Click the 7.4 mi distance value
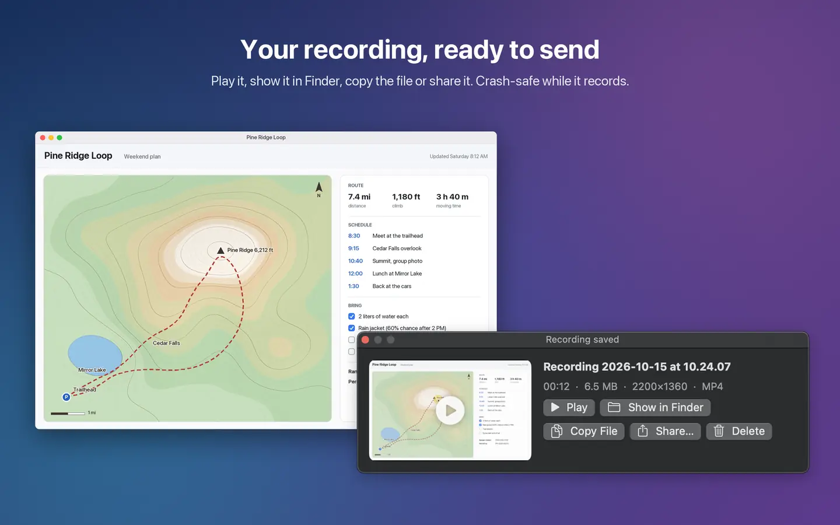Screen dimensions: 840x525 pyautogui.click(x=359, y=197)
